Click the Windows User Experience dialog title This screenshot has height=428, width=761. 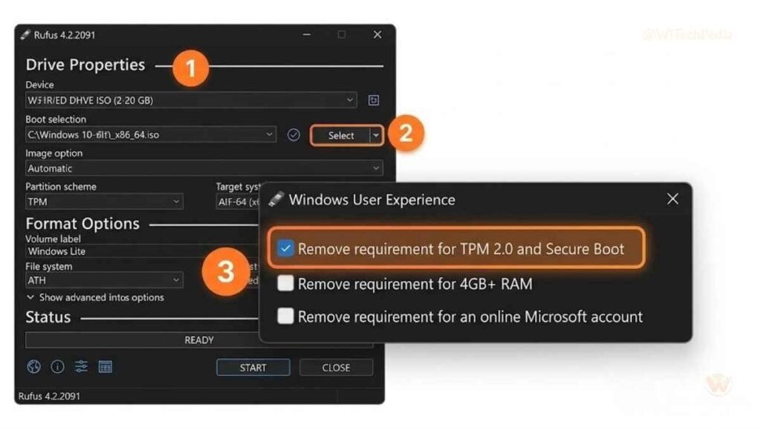pos(372,199)
